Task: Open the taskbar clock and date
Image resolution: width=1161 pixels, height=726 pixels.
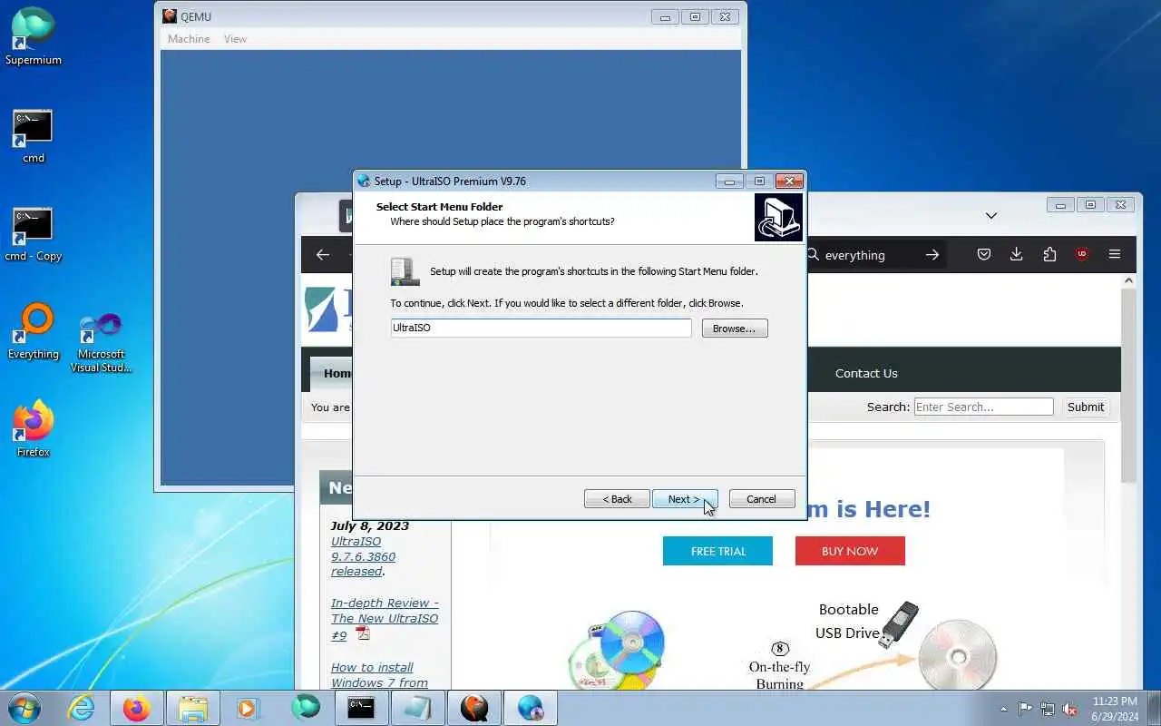Action: pyautogui.click(x=1115, y=709)
